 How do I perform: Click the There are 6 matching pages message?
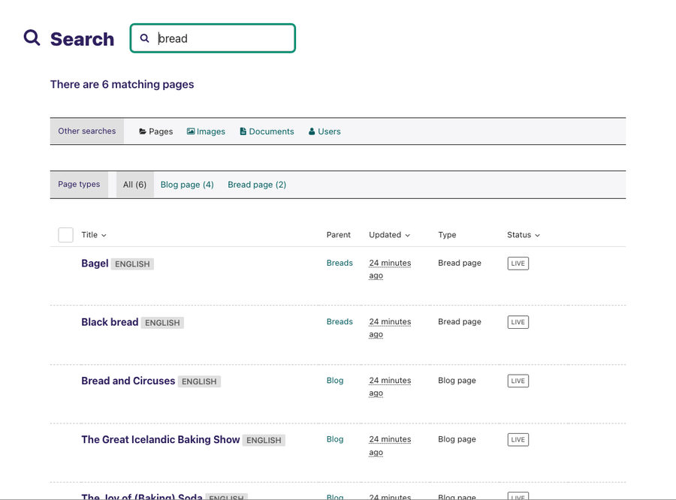coord(122,85)
